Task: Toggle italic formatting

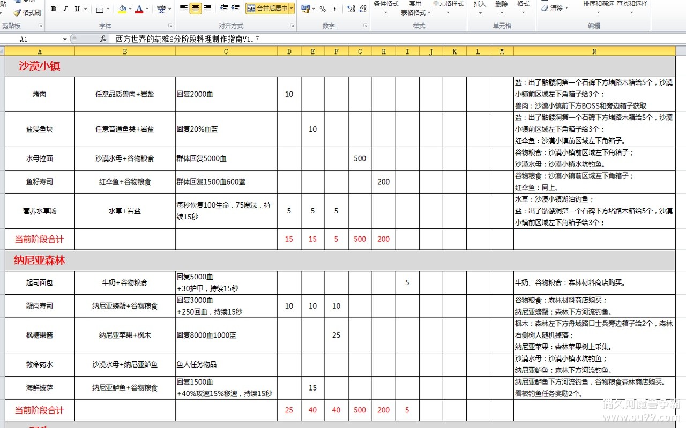Action: [x=65, y=9]
